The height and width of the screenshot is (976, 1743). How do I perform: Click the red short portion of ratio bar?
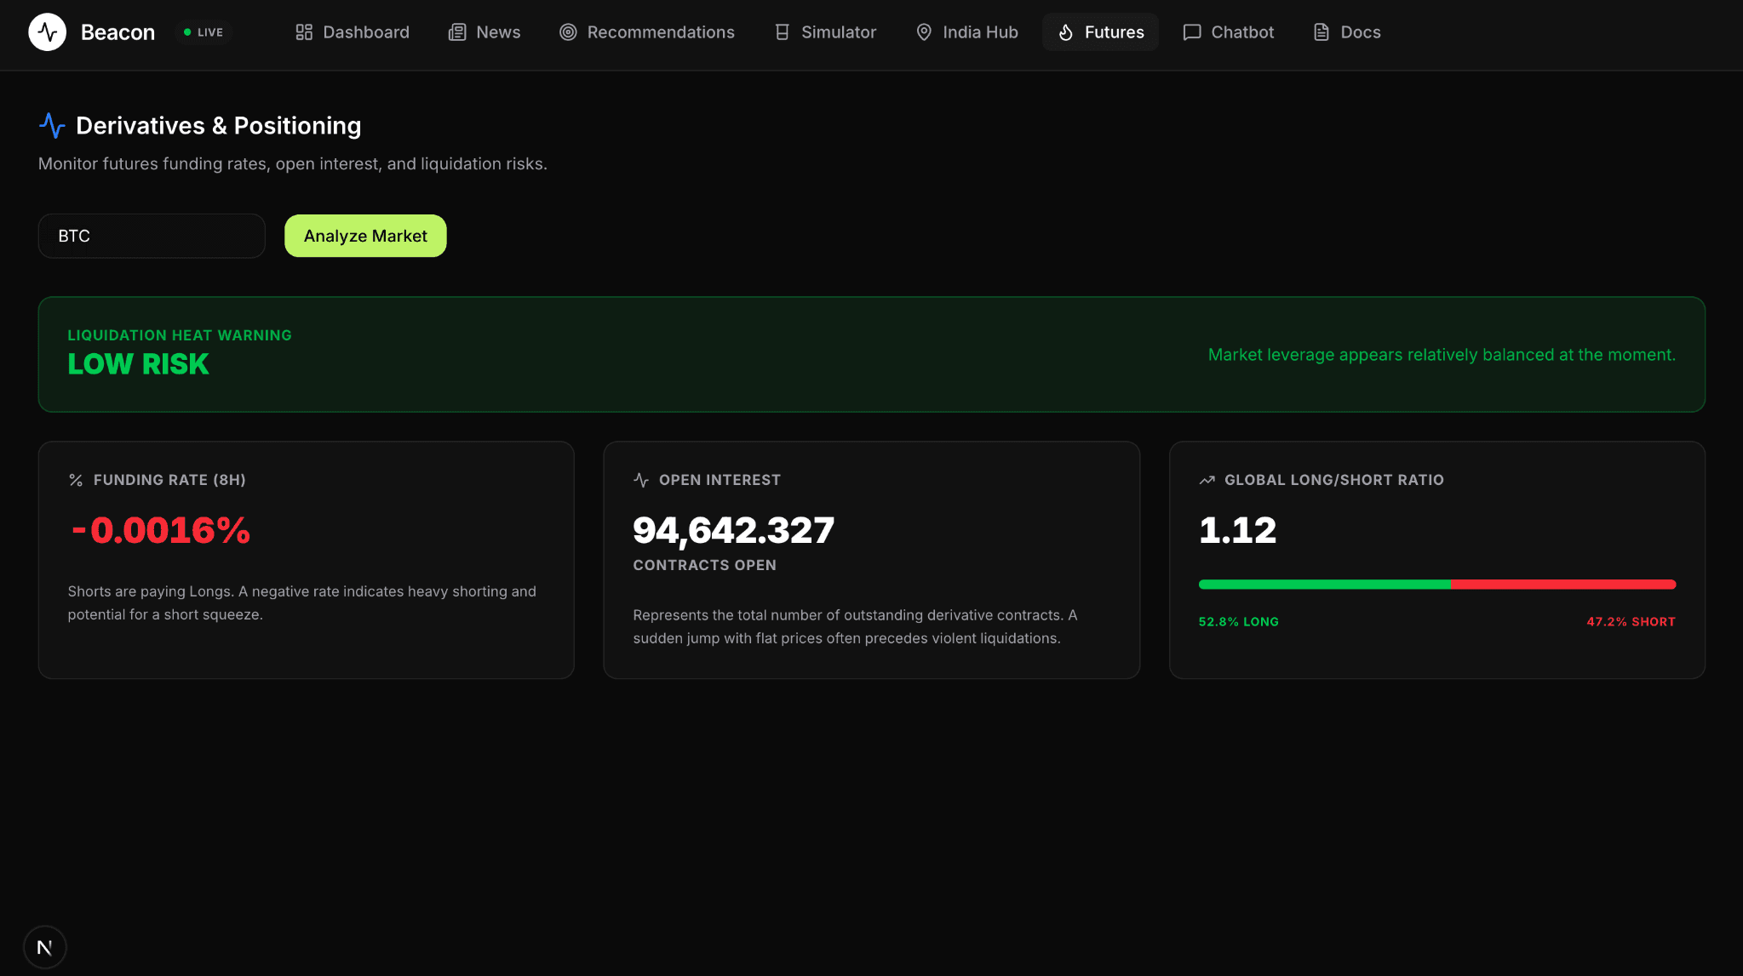(1563, 585)
